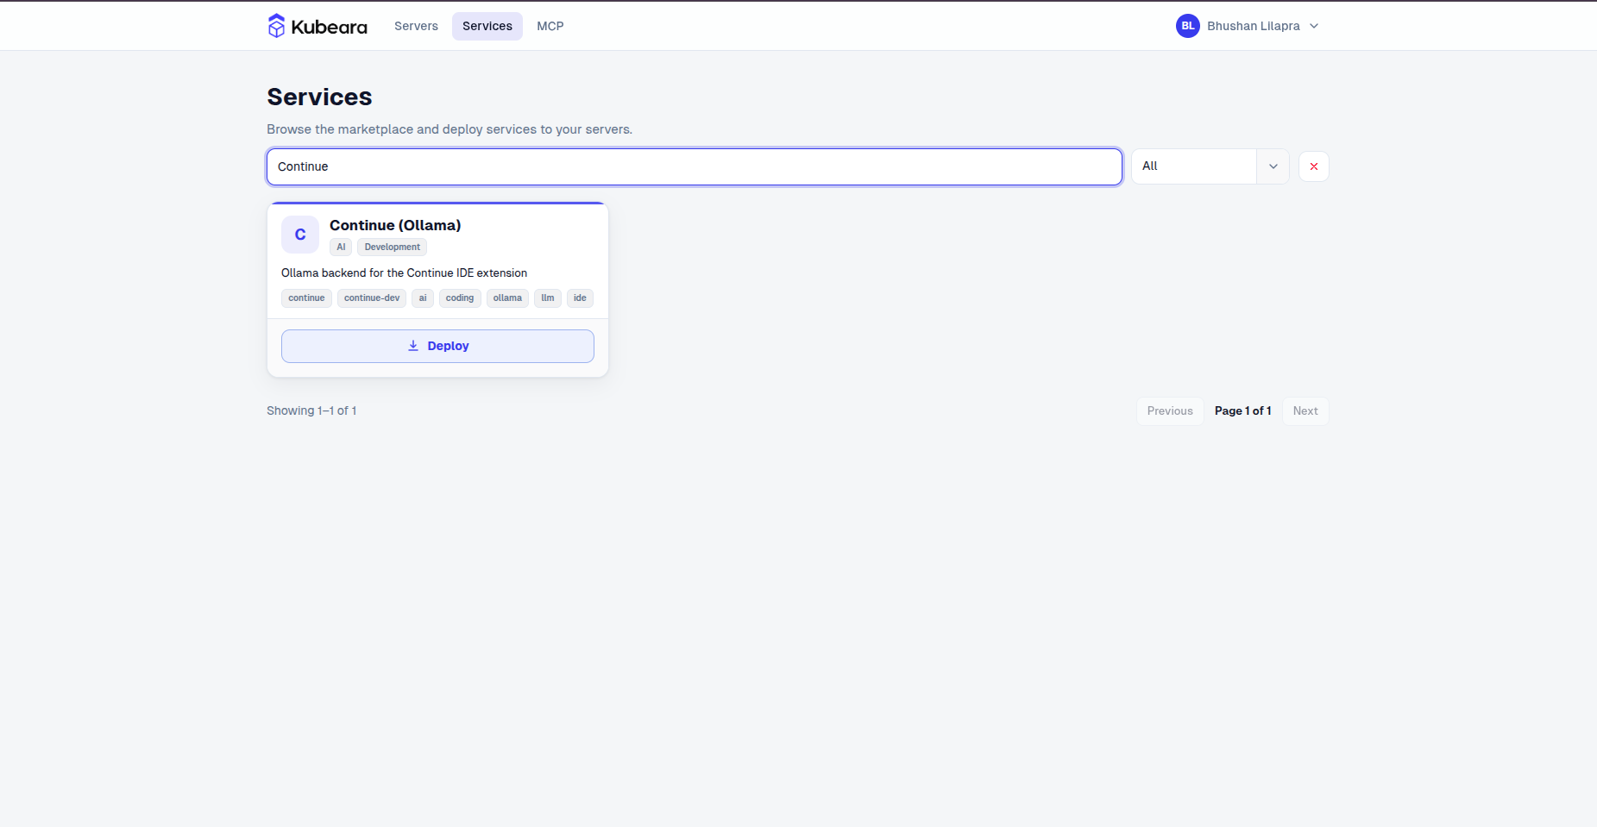Click the Ollama backend description text
The height and width of the screenshot is (827, 1597).
tap(404, 273)
